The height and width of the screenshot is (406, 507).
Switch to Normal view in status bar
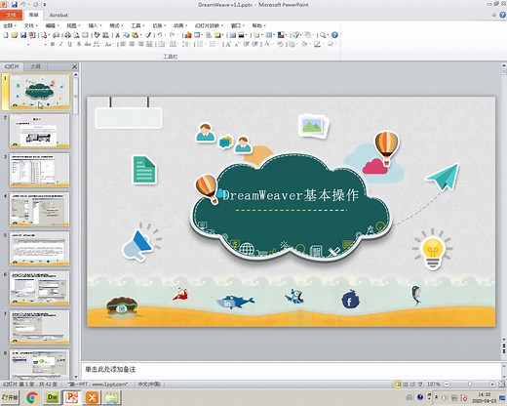click(x=398, y=385)
